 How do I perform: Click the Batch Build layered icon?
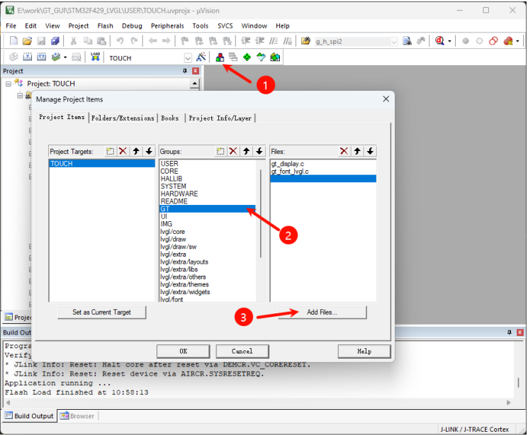coord(56,57)
